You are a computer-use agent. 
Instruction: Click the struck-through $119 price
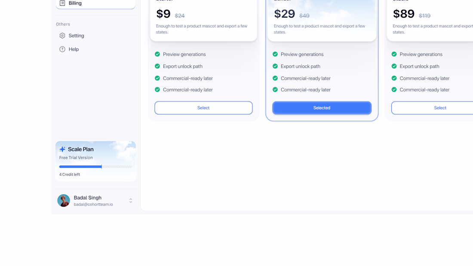coord(425,15)
